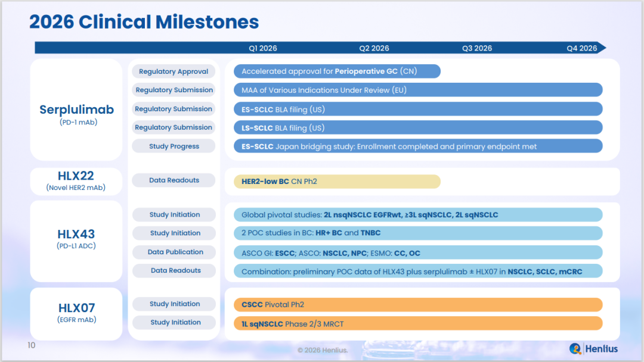Viewport: 644px width, 362px height.
Task: Click Study Initiation pill beside 2 POC studies
Action: pyautogui.click(x=174, y=233)
